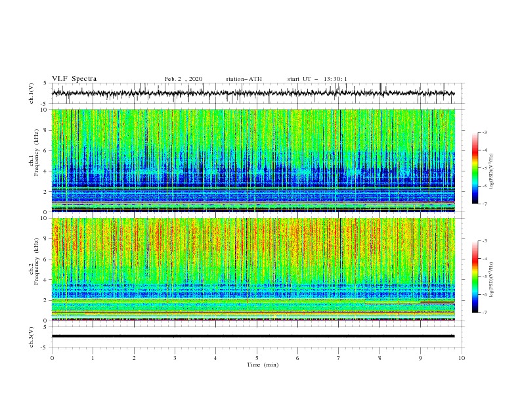
Task: Click time axis tick label "7"
Action: coord(339,358)
